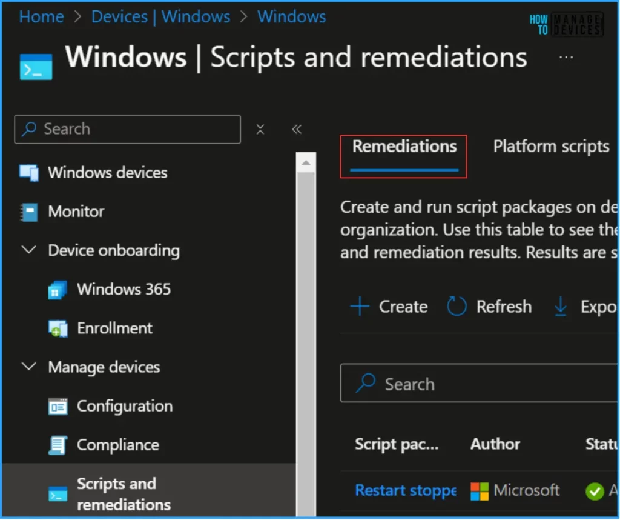Open the Configuration menu item
The image size is (620, 520).
[125, 407]
